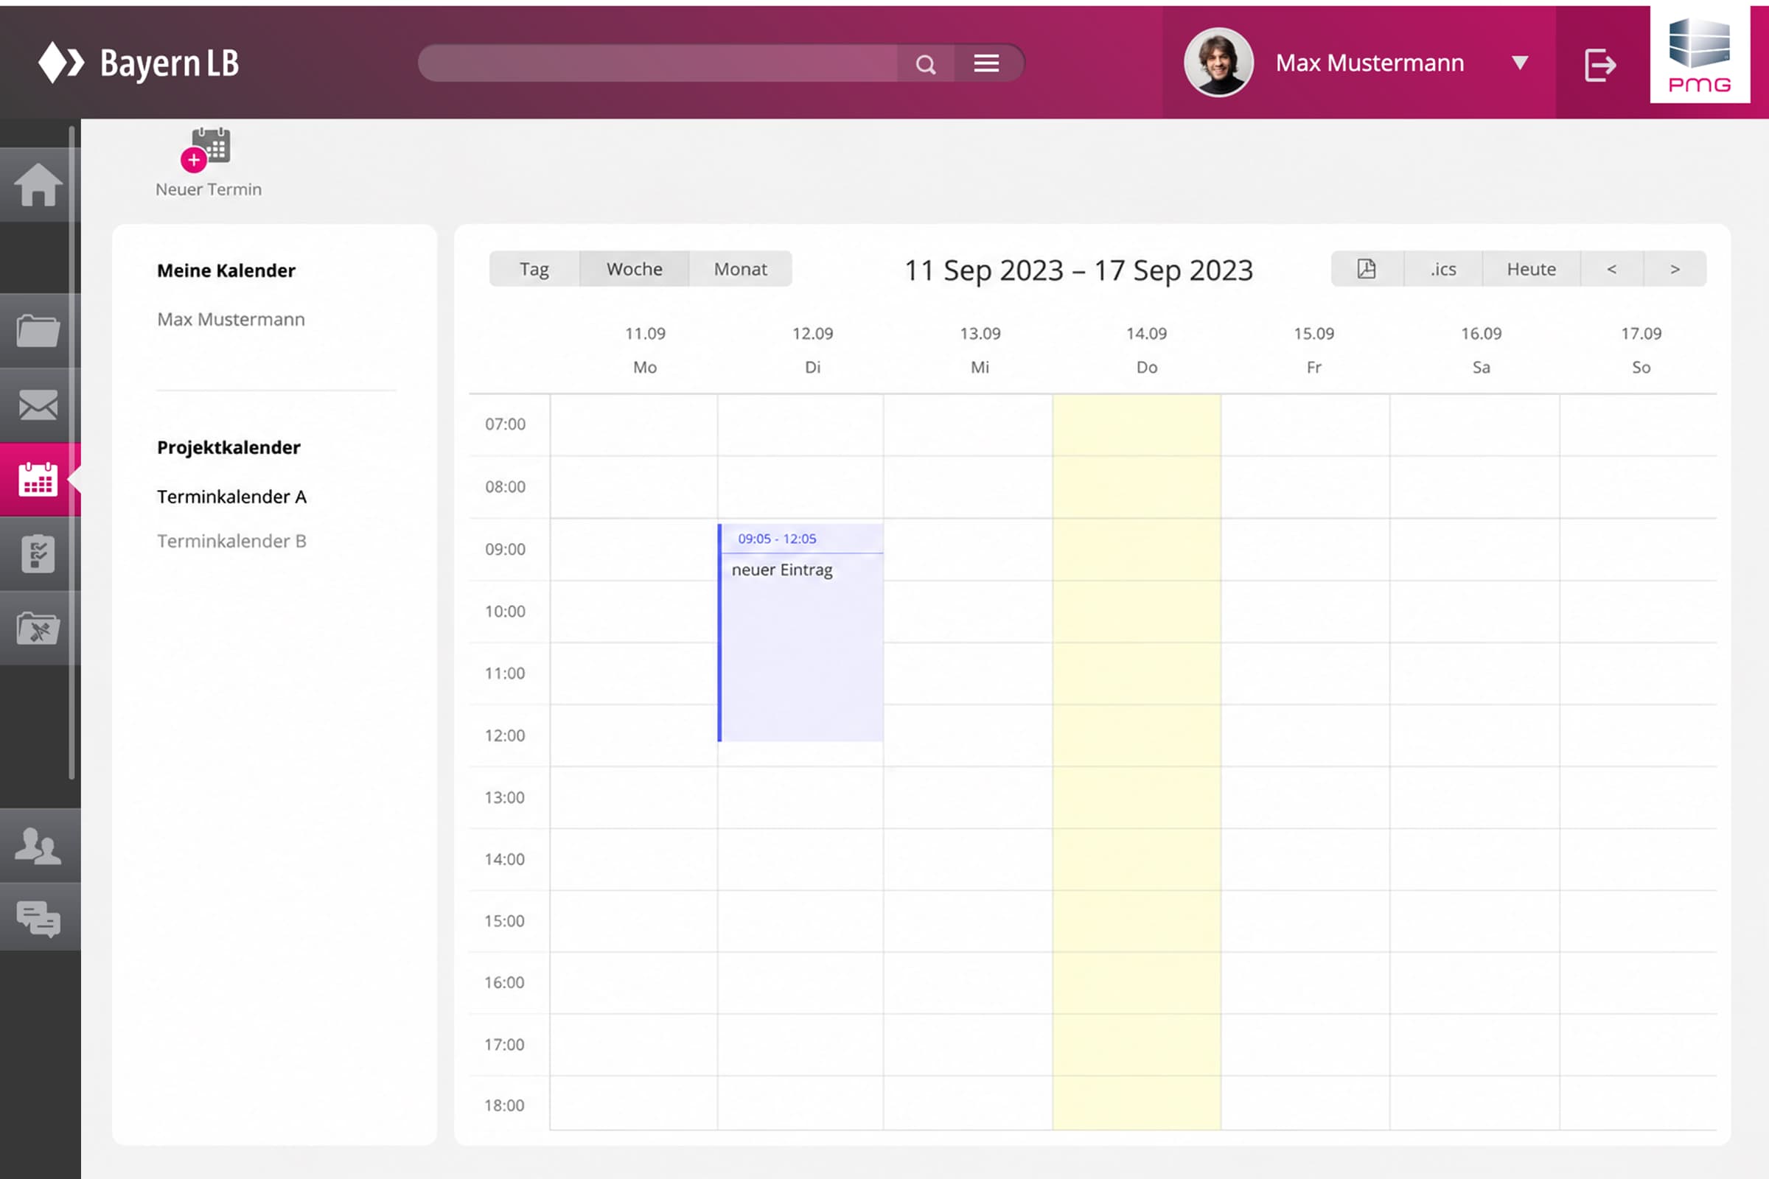Image resolution: width=1769 pixels, height=1179 pixels.
Task: Open the task checklist icon in sidebar
Action: click(38, 553)
